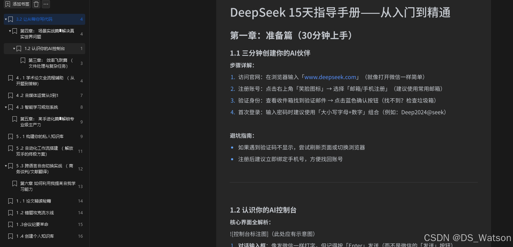
Task: Select 1.2 错题攻克流水线 bookmark
Action: coord(45,213)
